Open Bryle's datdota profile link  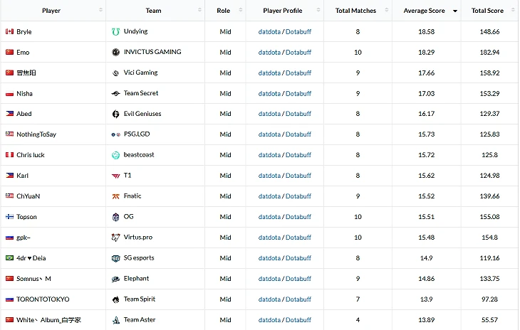(269, 32)
